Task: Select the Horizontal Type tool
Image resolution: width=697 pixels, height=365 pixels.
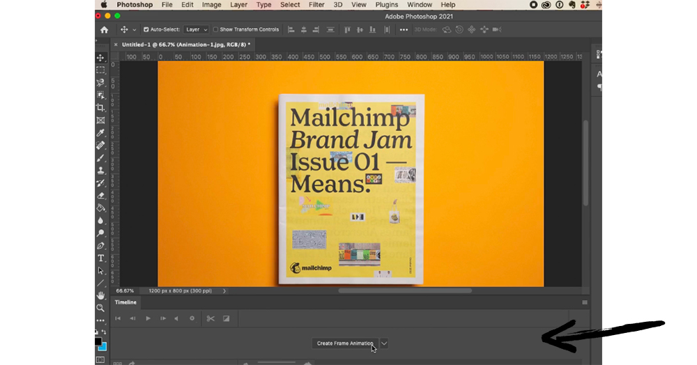Action: coord(101,258)
